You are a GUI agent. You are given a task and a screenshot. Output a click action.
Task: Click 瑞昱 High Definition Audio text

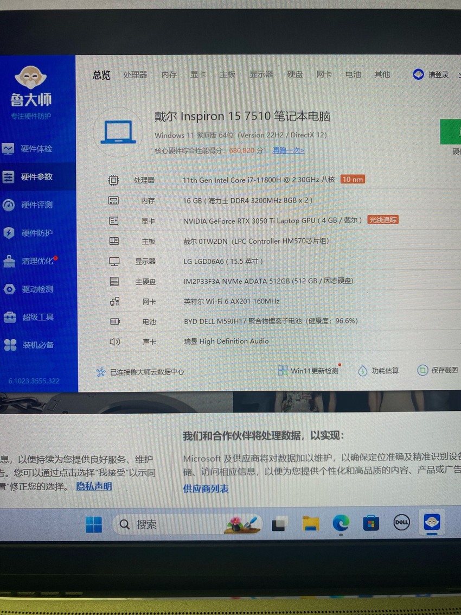(x=226, y=341)
